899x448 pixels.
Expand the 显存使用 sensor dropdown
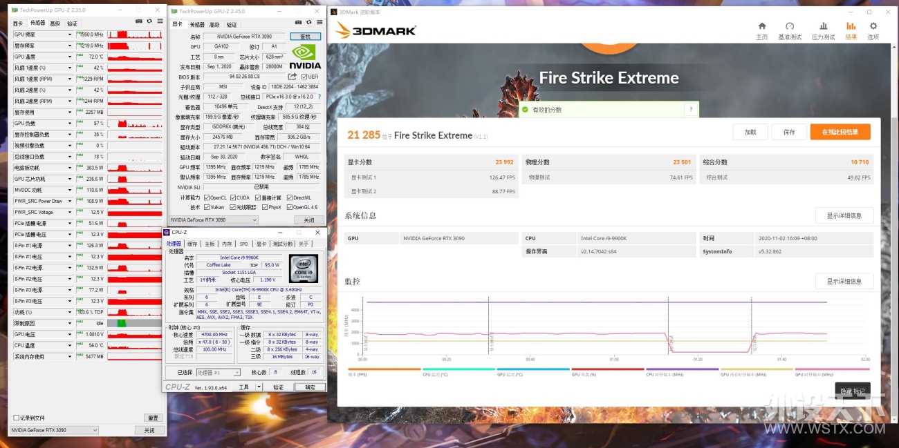click(x=69, y=112)
